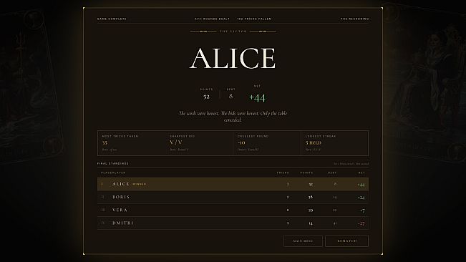
Task: Open the Most Tricks Taken stat card
Action: click(132, 143)
